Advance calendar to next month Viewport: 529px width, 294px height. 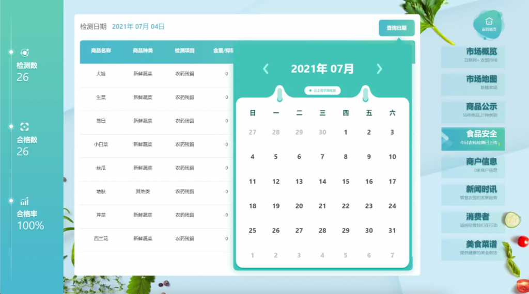coord(379,69)
